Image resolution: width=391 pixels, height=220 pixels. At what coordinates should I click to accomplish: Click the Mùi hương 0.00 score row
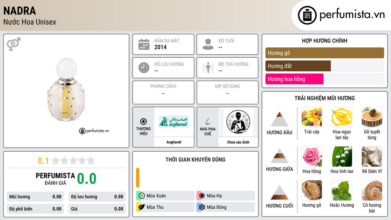tap(35, 197)
